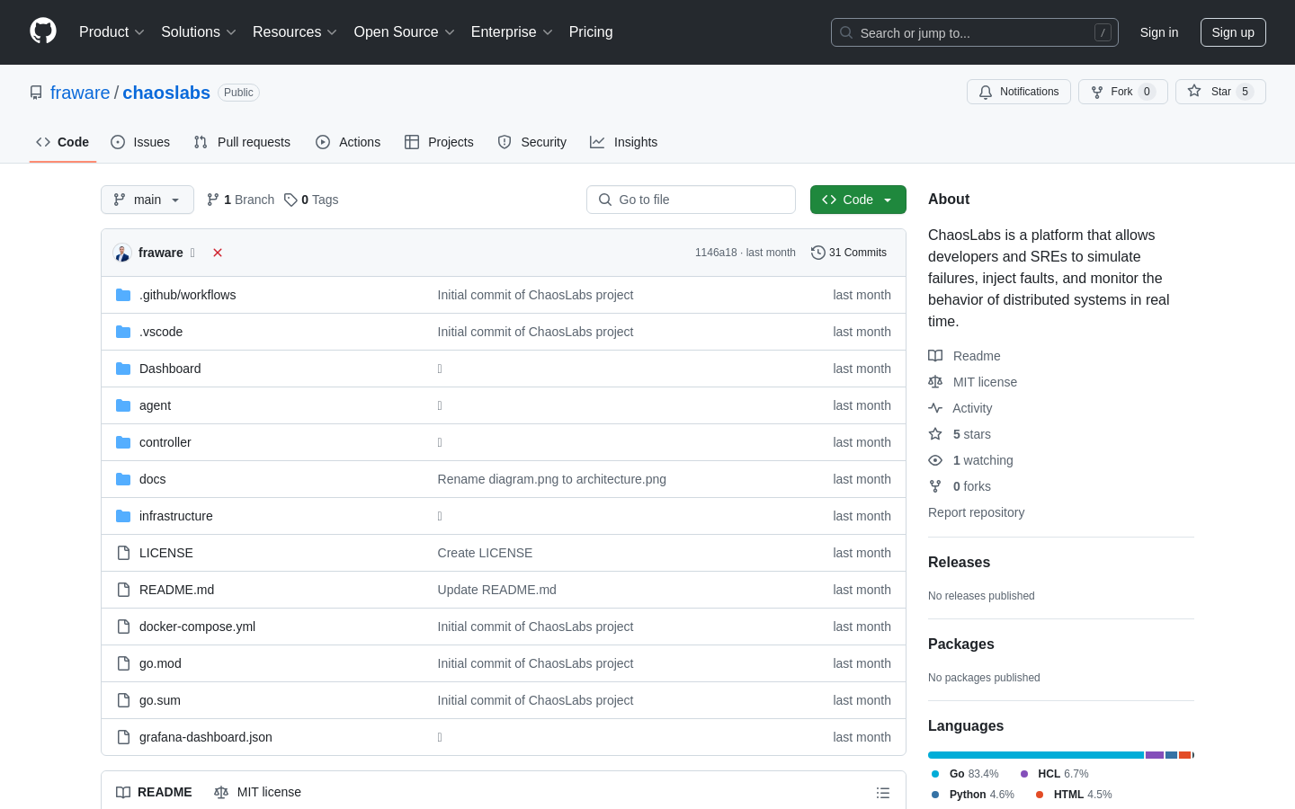Open the chaoslabs repository link
Viewport: 1295px width, 809px height.
coord(166,93)
